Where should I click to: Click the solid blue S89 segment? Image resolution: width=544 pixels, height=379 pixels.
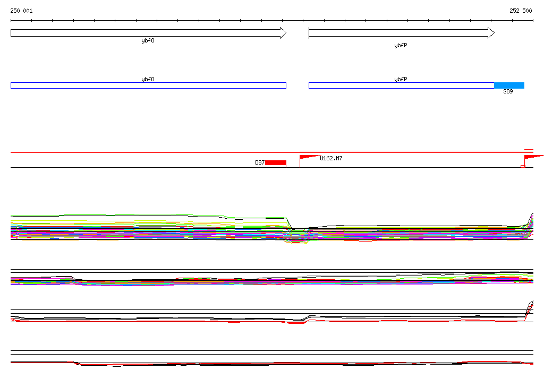[x=509, y=85]
